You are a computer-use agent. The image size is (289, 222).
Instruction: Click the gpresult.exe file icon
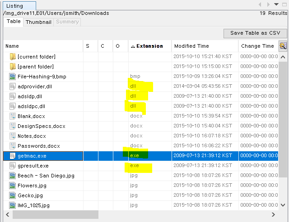click(13, 166)
